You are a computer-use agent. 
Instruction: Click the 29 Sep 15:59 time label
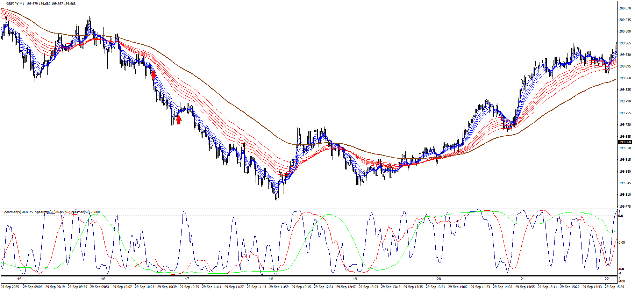[614, 287]
